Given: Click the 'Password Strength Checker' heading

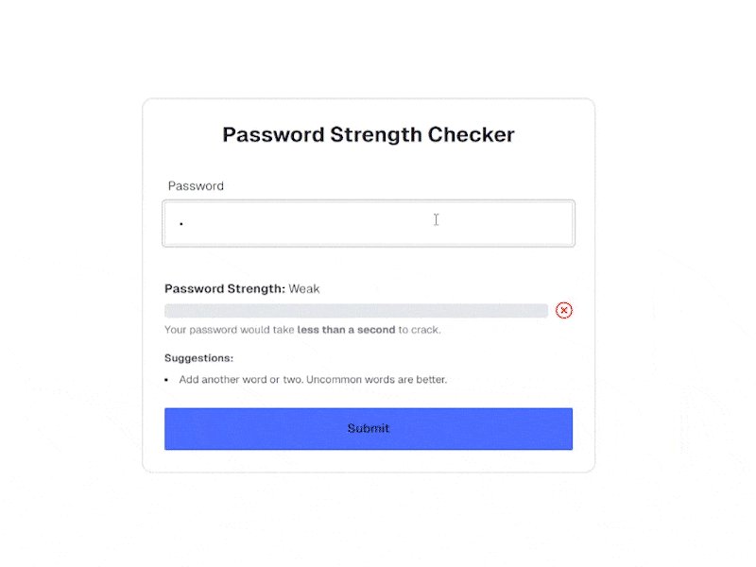Looking at the screenshot, I should tap(368, 134).
